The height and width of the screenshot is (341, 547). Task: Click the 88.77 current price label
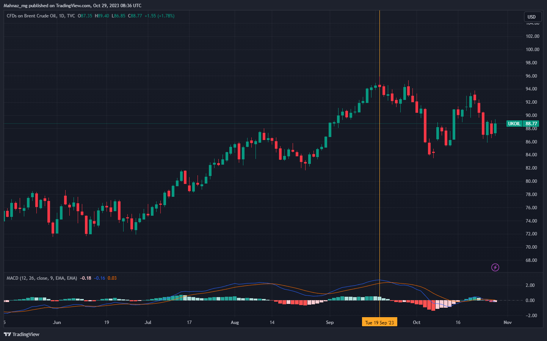point(531,124)
